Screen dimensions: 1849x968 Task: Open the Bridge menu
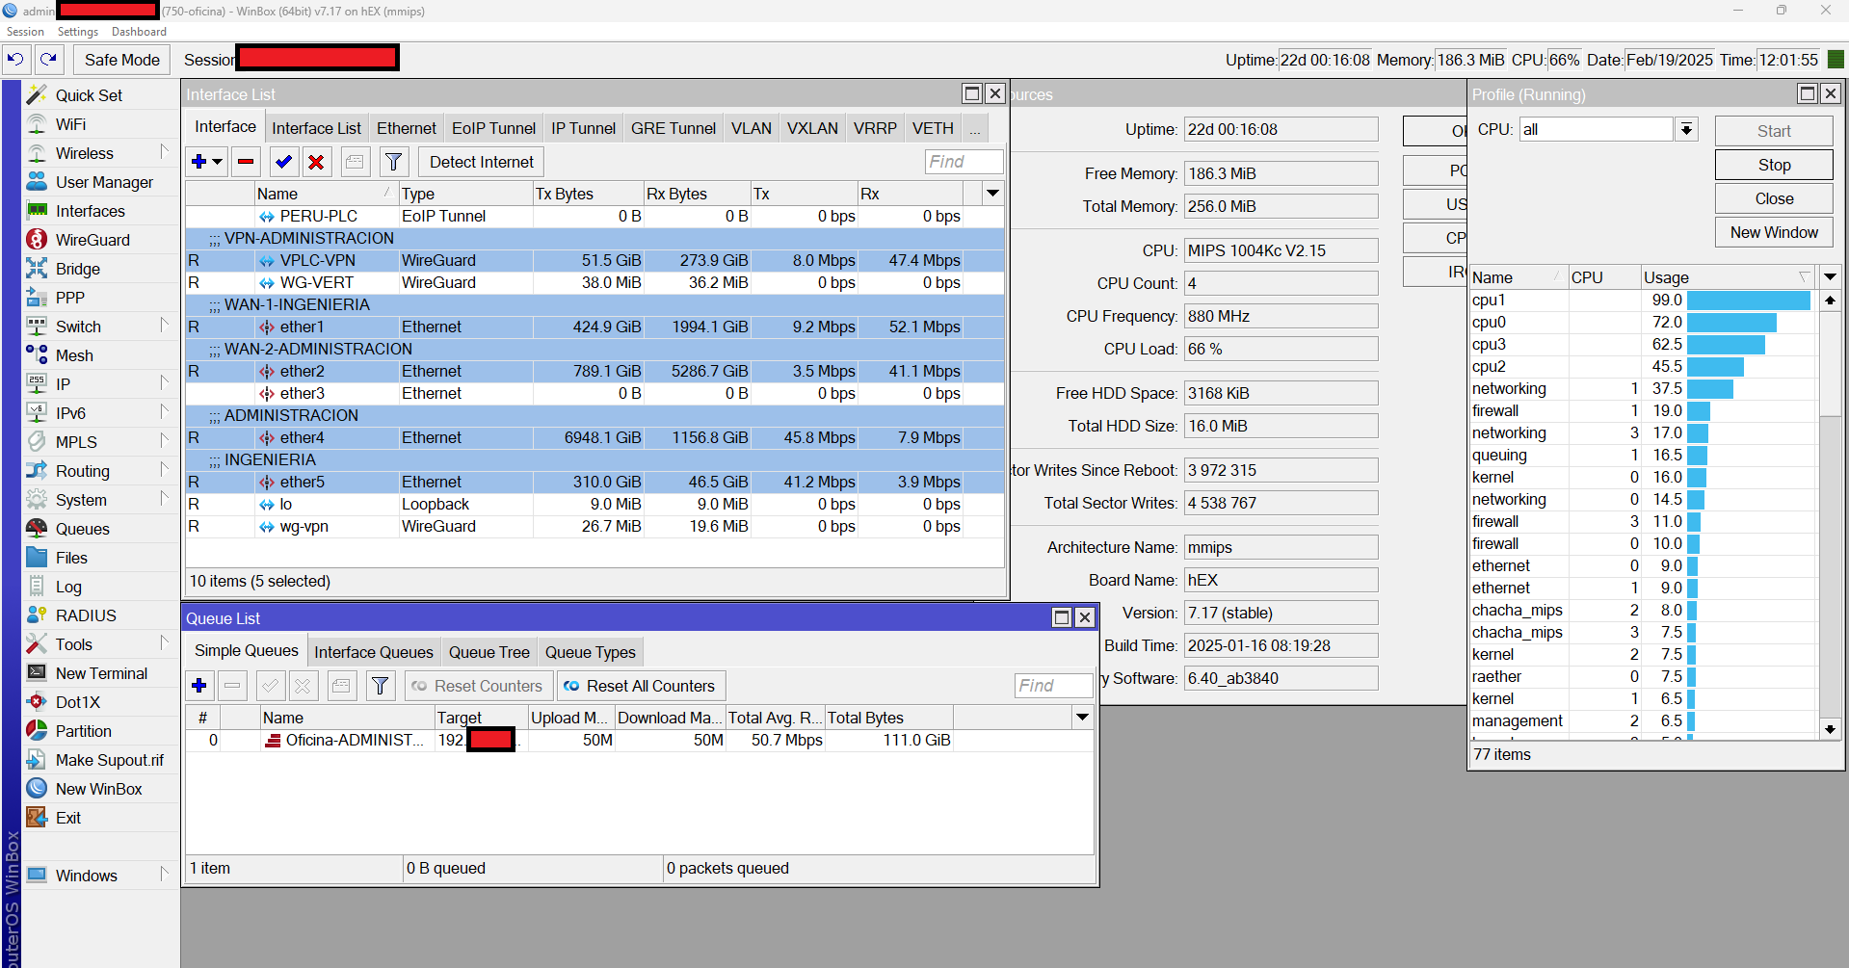point(77,269)
